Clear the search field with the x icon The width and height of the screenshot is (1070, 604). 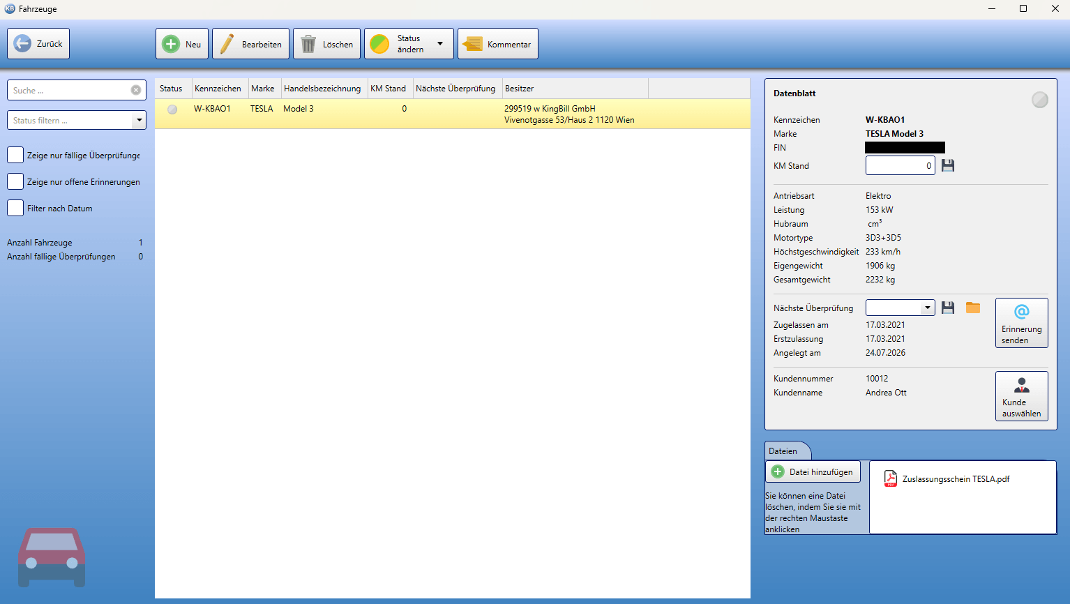click(x=136, y=90)
